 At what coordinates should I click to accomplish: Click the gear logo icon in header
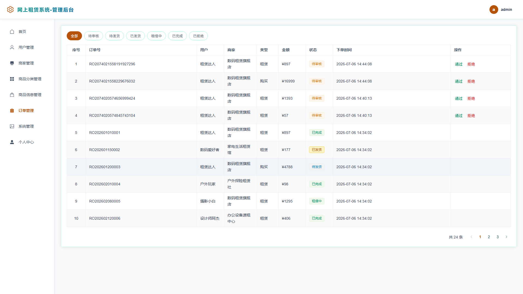pyautogui.click(x=10, y=10)
